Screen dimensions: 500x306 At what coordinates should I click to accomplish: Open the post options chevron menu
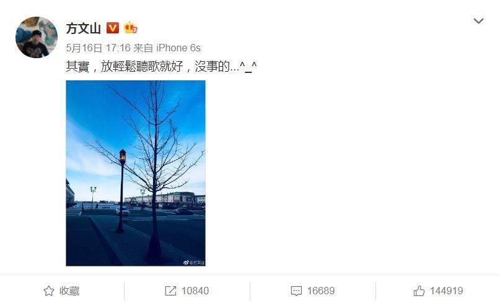[x=478, y=21]
